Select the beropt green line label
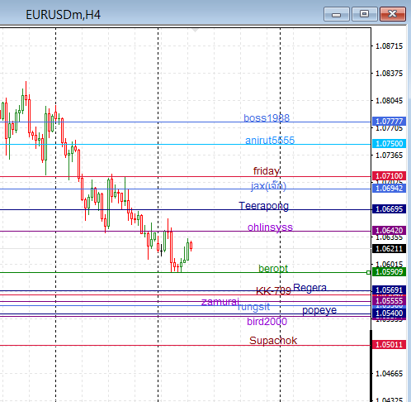Viewport: 411px width, 402px height. click(x=273, y=268)
